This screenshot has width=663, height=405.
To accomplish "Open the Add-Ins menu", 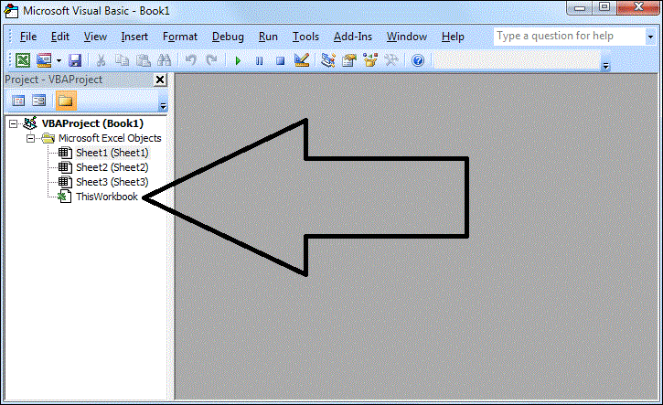I will (353, 37).
